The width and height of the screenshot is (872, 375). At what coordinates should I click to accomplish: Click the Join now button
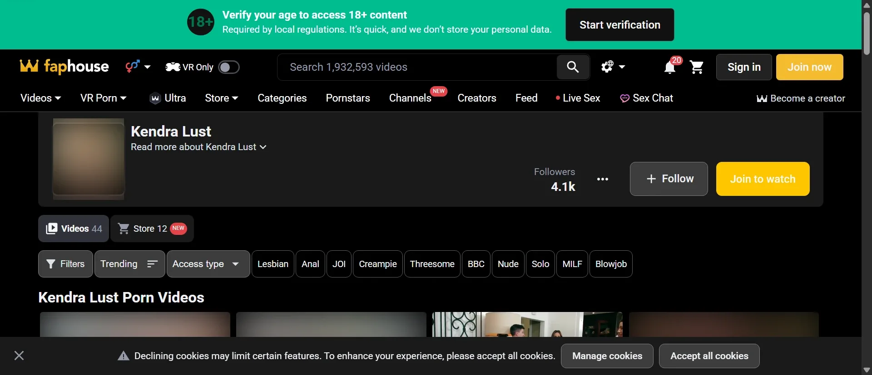click(809, 67)
